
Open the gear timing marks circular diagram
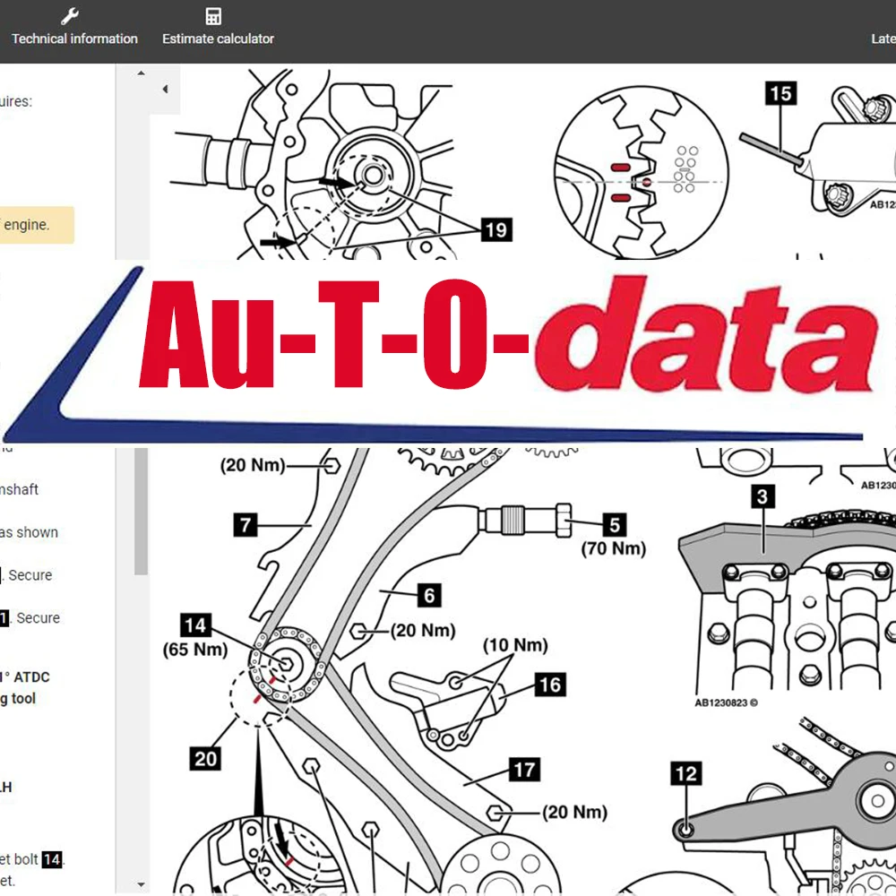coord(642,172)
